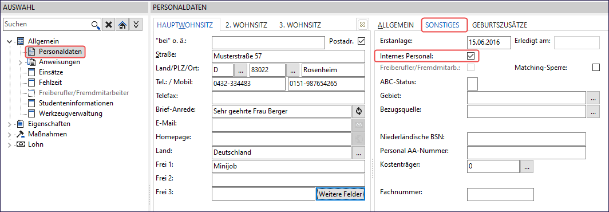Click into the Fachnummer input field

coord(500,194)
